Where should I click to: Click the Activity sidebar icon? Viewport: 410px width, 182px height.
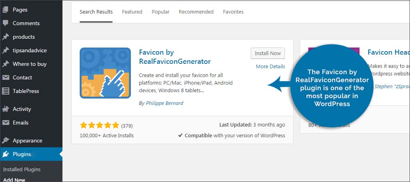(6, 109)
